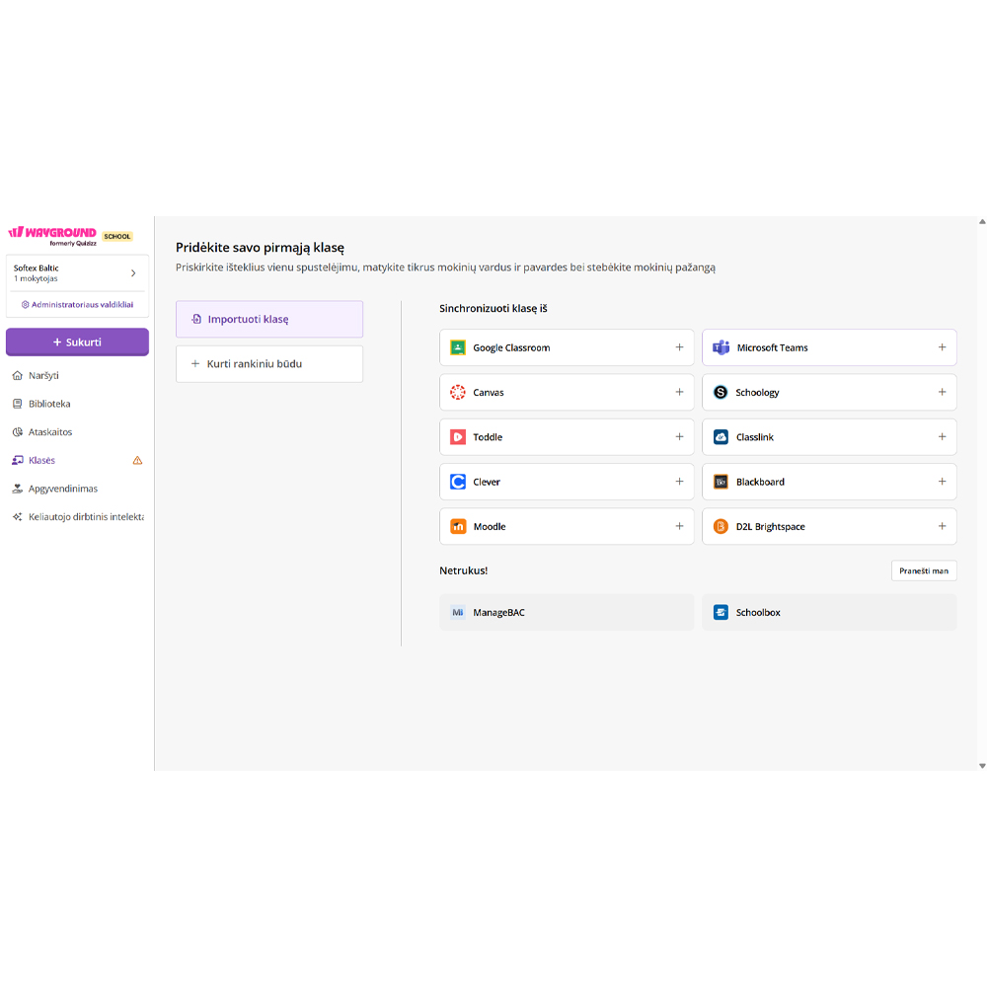This screenshot has height=987, width=987.
Task: Click the D2L Brightspace label
Action: (771, 526)
